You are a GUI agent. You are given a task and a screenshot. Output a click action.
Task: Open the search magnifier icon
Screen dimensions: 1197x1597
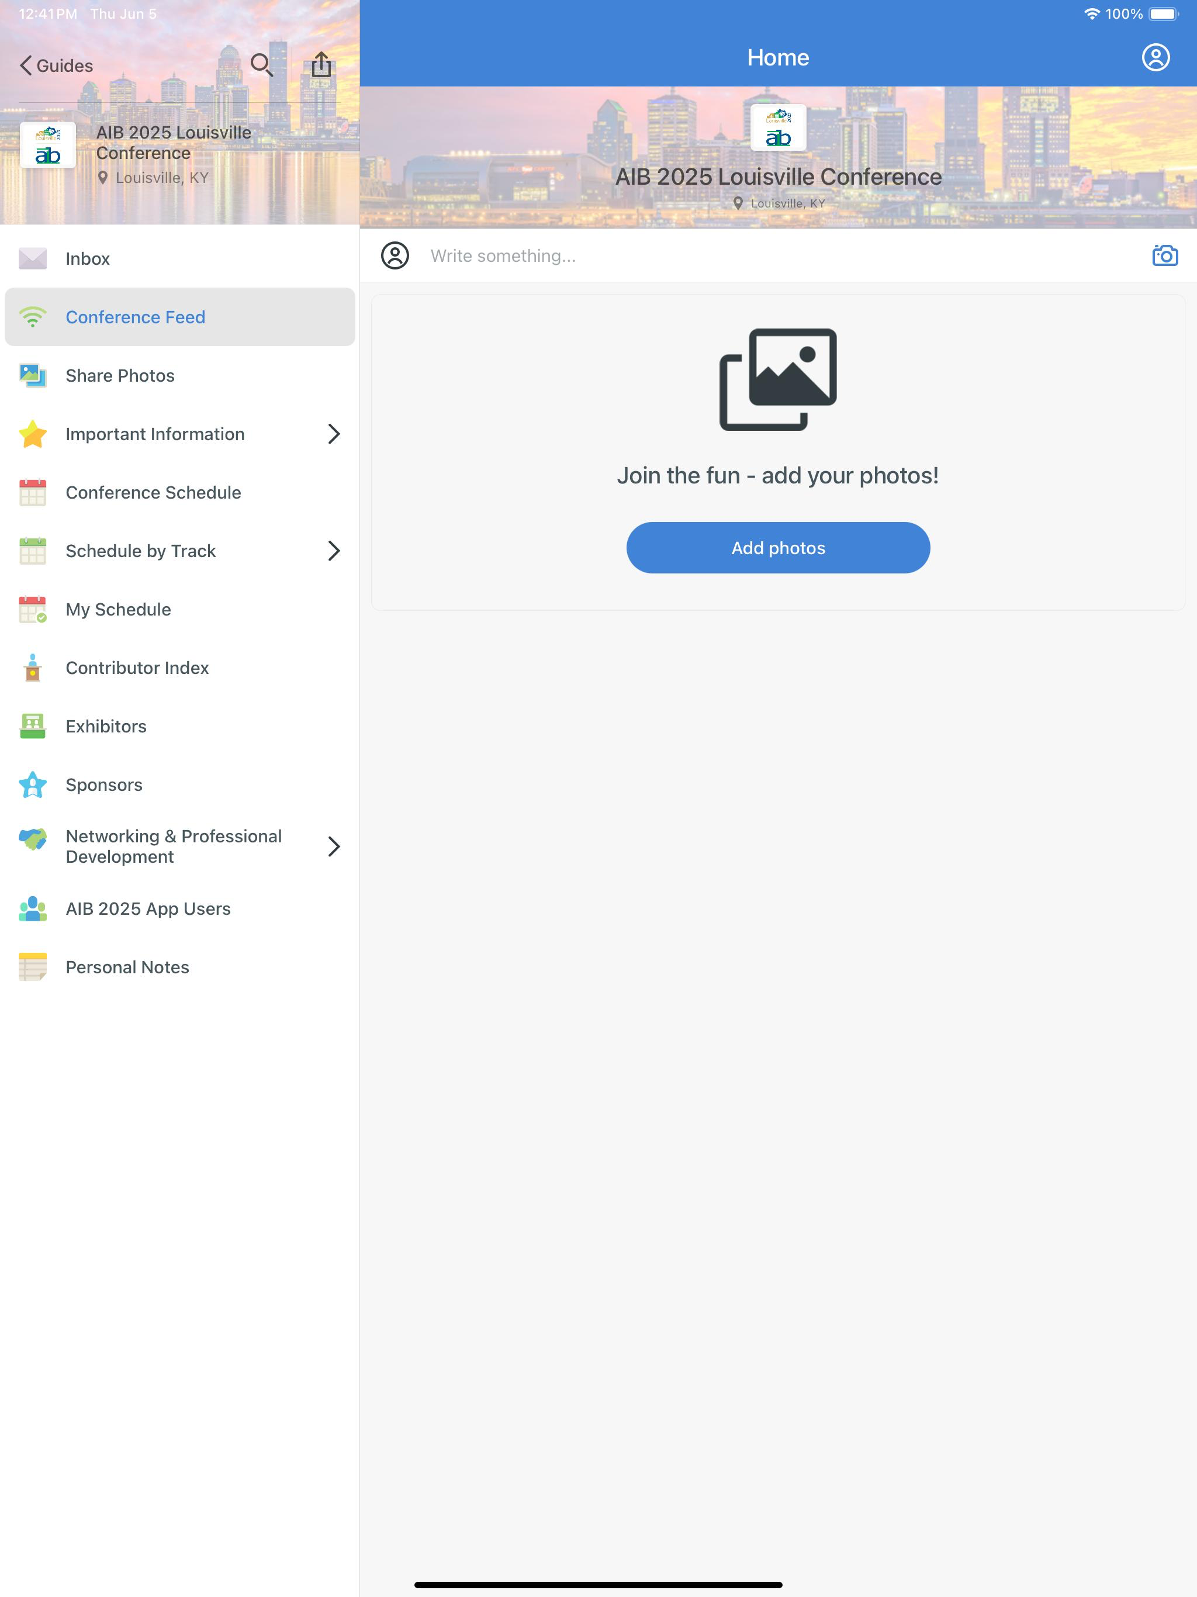pyautogui.click(x=261, y=65)
